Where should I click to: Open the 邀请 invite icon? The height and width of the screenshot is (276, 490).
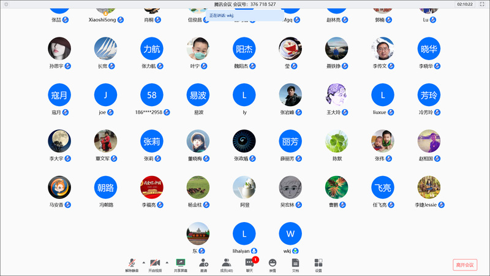point(203,263)
